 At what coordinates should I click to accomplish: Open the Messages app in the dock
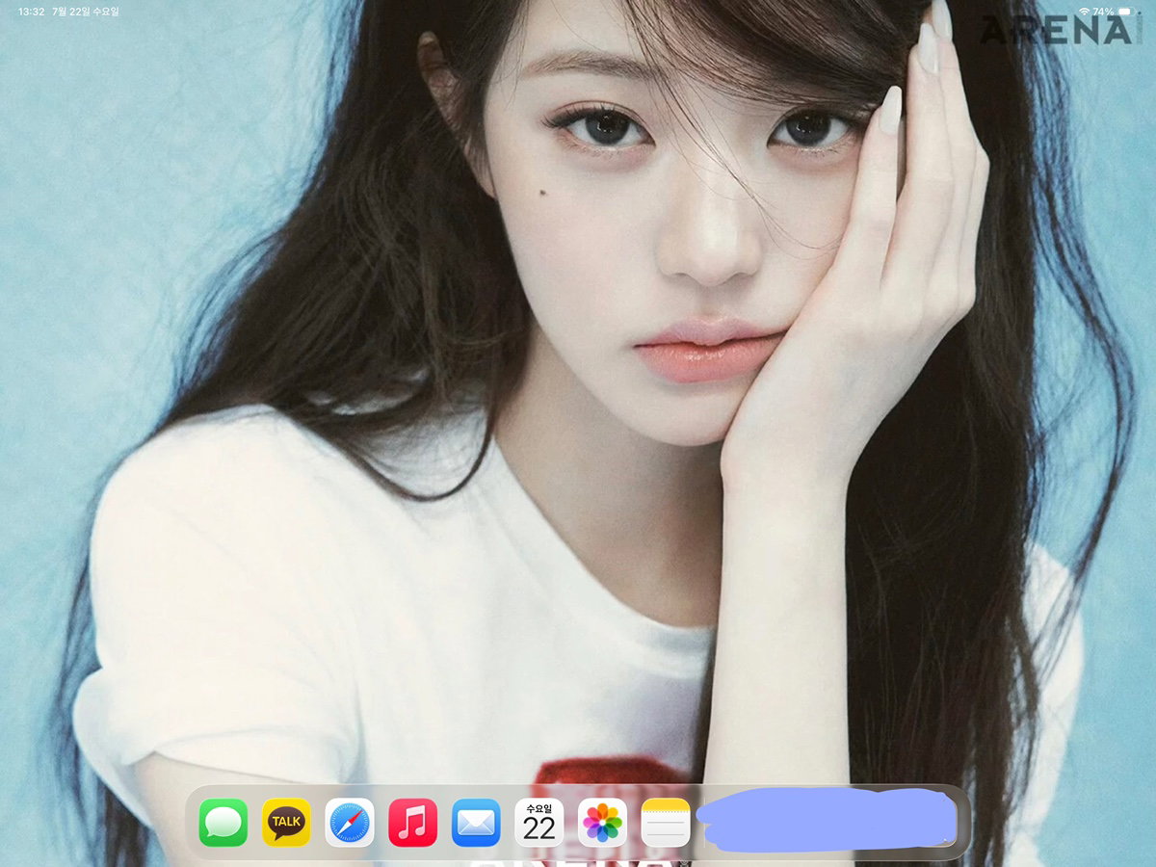click(x=223, y=823)
